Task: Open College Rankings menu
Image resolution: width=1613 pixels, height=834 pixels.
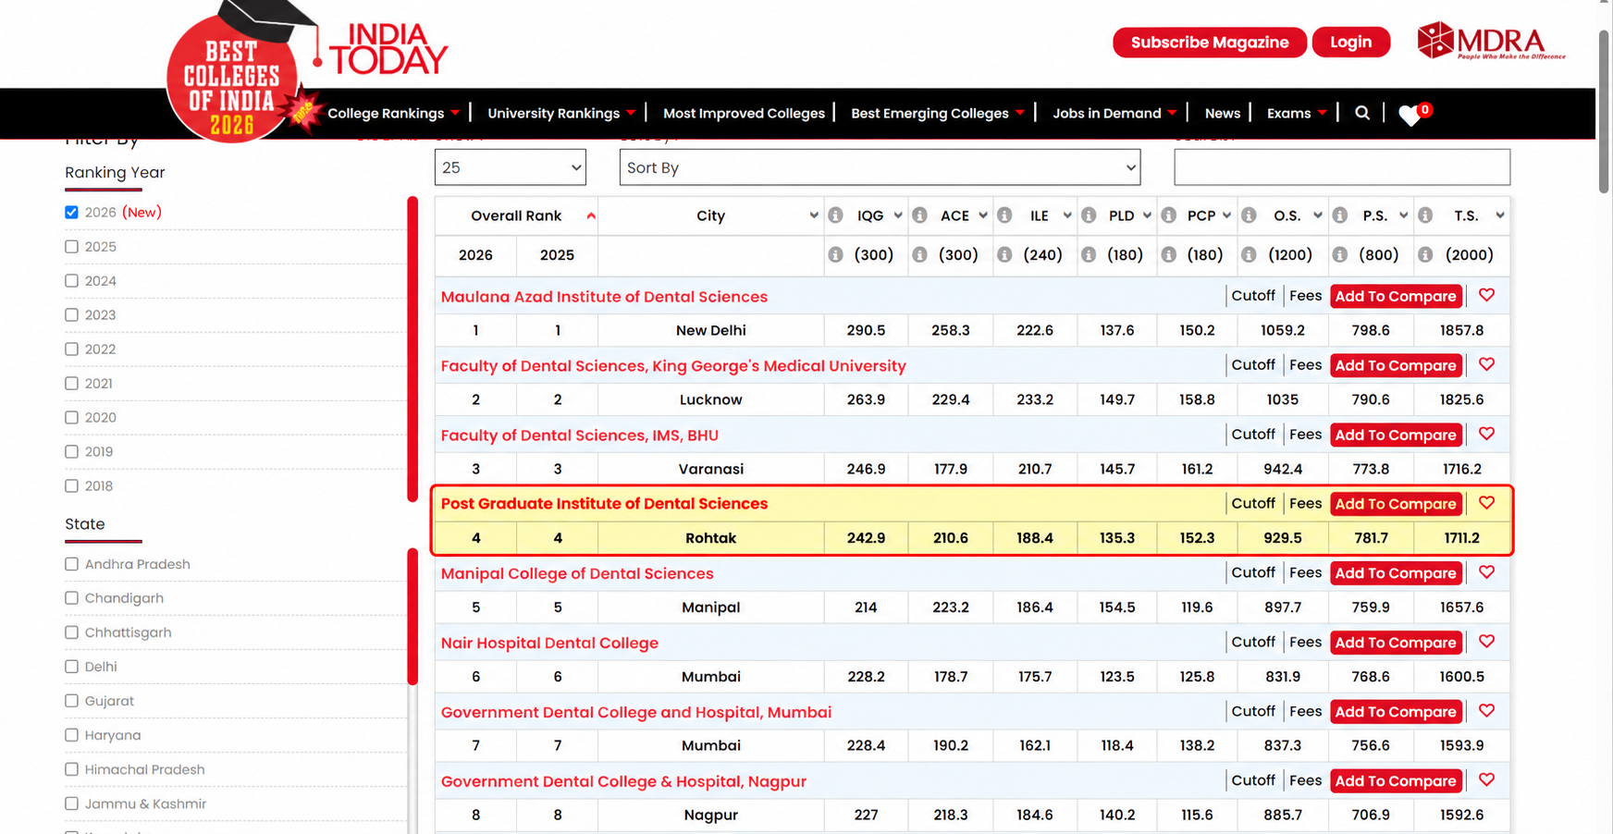Action: coord(393,113)
